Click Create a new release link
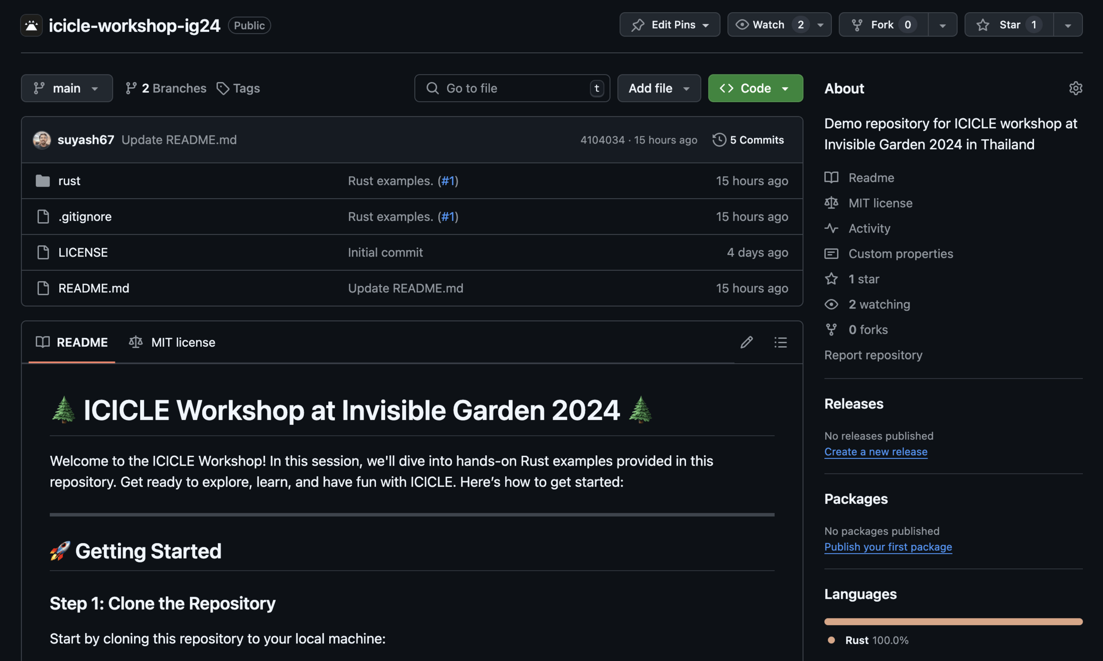Image resolution: width=1103 pixels, height=661 pixels. pyautogui.click(x=875, y=451)
